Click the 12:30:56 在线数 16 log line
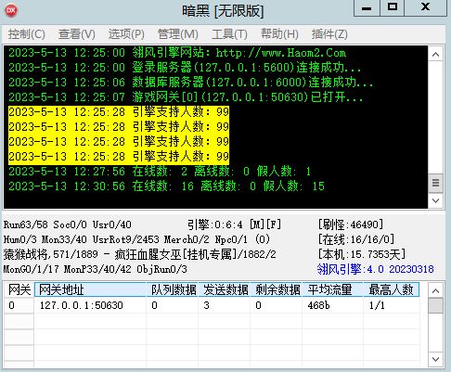This screenshot has width=451, height=372. coord(166,186)
